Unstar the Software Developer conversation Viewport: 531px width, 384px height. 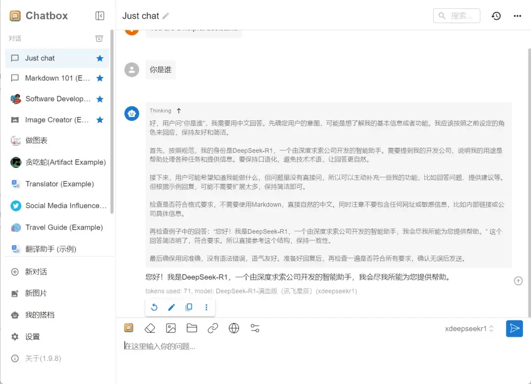tap(99, 99)
